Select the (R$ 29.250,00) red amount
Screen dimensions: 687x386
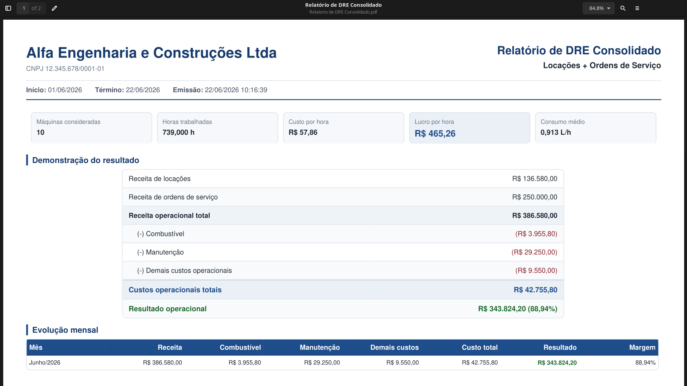point(535,252)
